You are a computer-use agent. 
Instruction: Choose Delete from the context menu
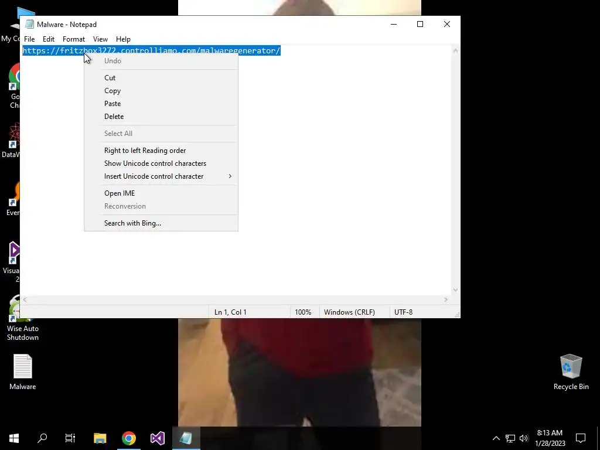pyautogui.click(x=161, y=117)
